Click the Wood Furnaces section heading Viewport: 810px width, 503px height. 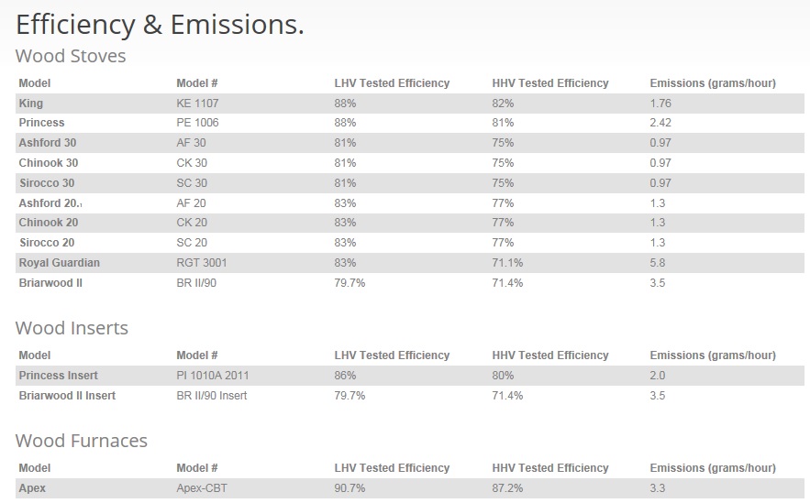point(82,441)
